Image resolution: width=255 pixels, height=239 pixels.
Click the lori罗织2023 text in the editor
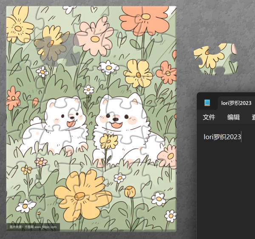(x=222, y=136)
